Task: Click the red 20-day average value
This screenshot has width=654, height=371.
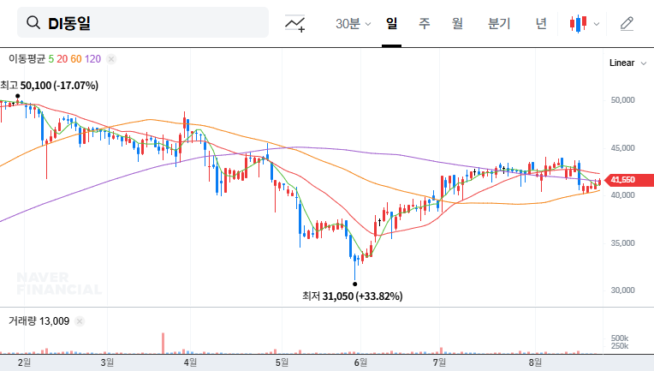Action: (62, 59)
